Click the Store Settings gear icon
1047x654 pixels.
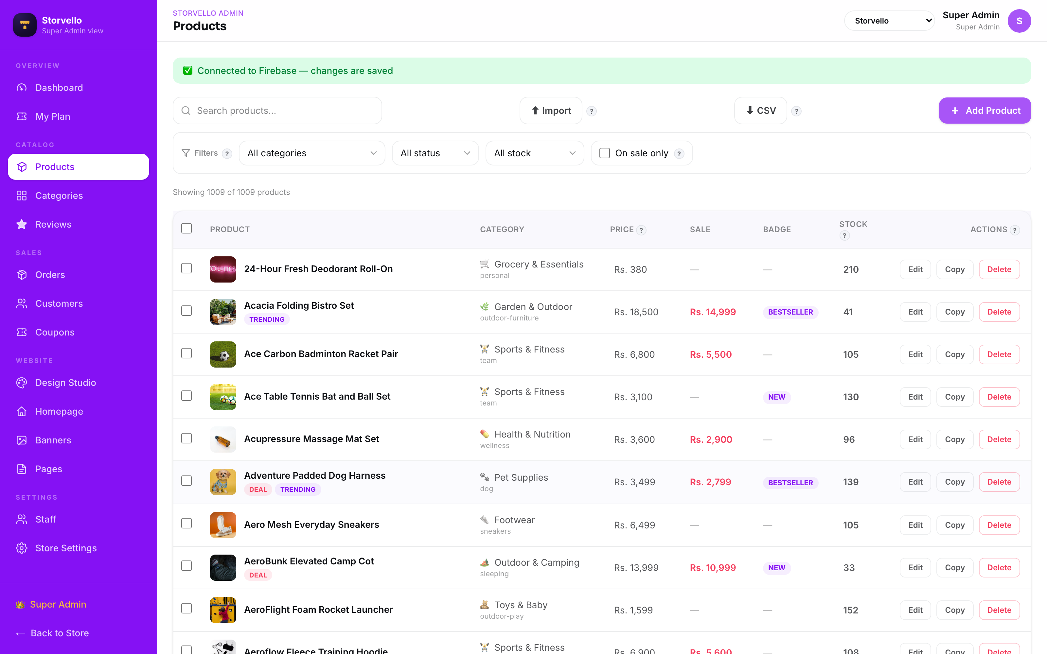coord(22,548)
